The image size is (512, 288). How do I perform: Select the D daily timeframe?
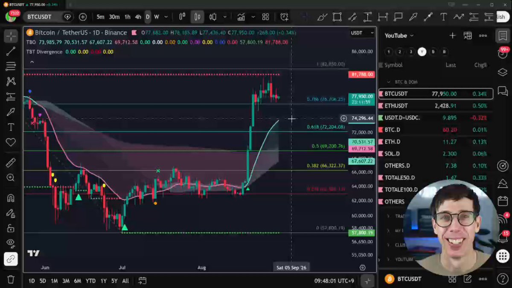(148, 17)
